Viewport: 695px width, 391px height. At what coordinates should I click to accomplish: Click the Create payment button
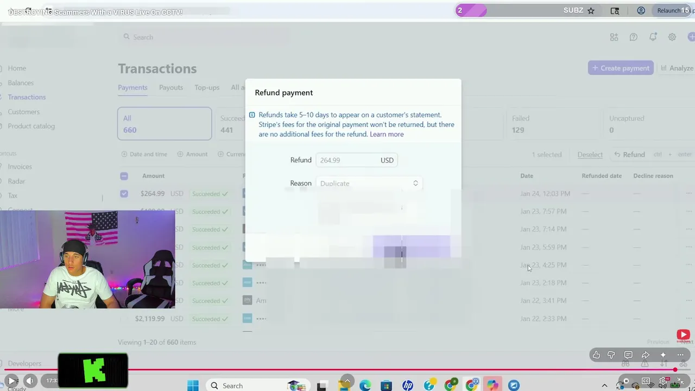(621, 68)
